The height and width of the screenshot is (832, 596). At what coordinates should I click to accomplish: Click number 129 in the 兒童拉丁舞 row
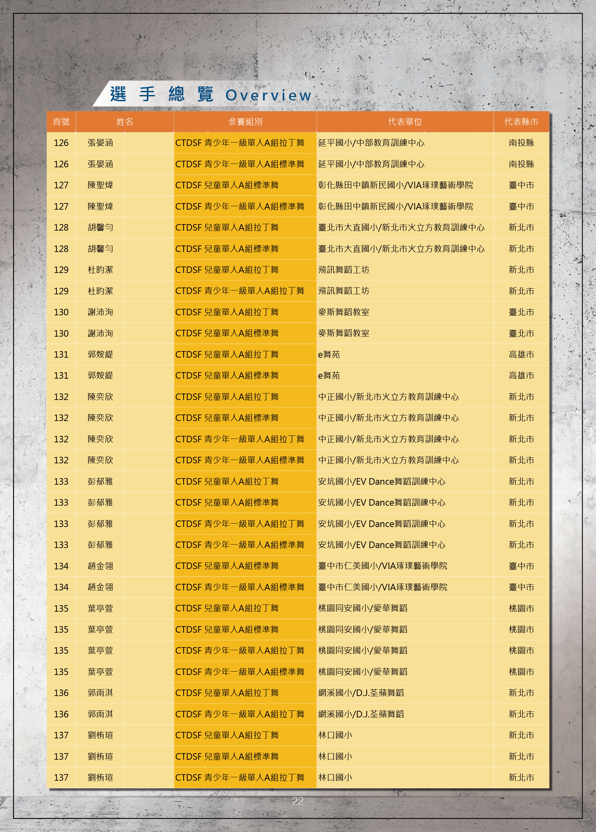point(61,270)
